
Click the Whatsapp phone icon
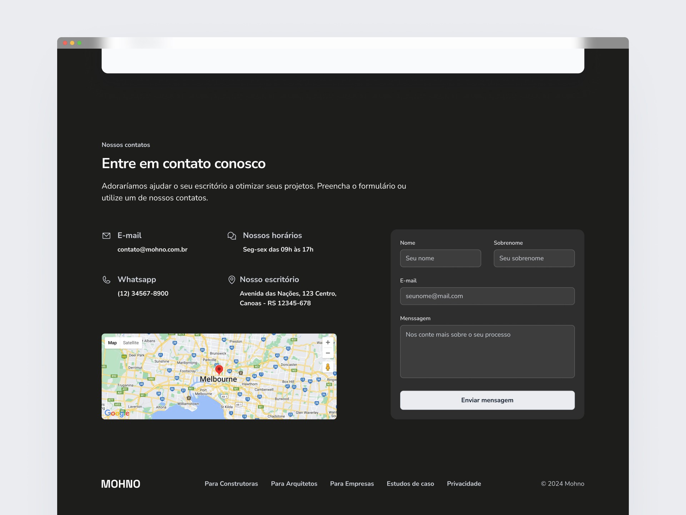point(106,279)
